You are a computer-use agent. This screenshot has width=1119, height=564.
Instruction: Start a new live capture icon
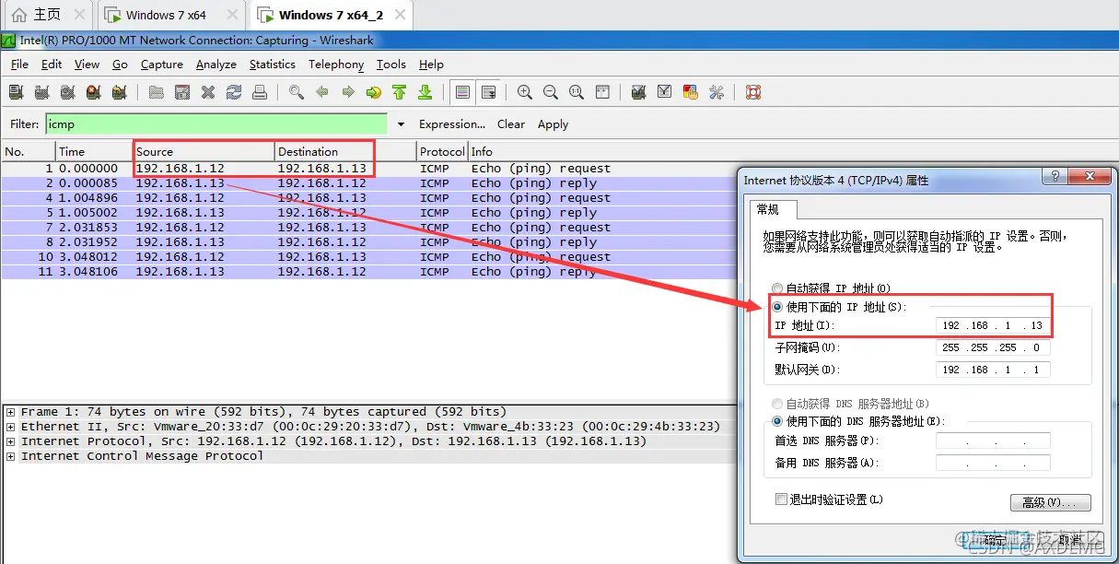pyautogui.click(x=67, y=92)
